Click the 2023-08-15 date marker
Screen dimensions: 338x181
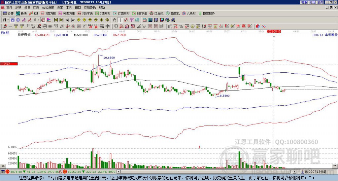pyautogui.click(x=274, y=31)
